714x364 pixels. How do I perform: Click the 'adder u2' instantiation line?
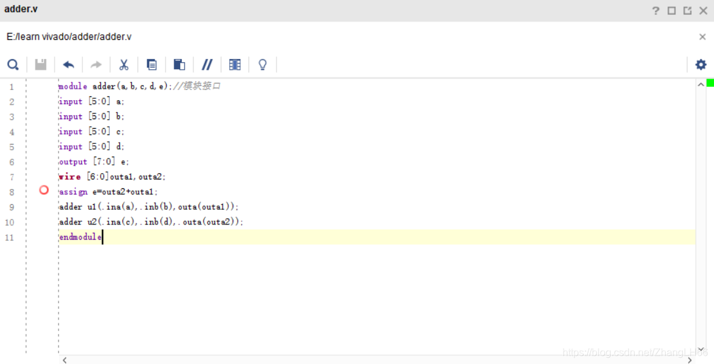pyautogui.click(x=151, y=222)
